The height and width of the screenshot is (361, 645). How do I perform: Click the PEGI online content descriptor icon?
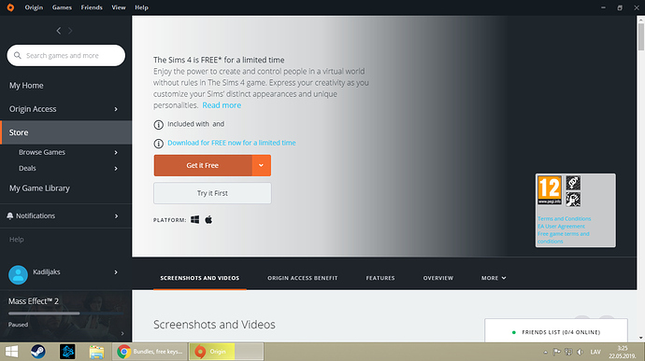pyautogui.click(x=573, y=200)
